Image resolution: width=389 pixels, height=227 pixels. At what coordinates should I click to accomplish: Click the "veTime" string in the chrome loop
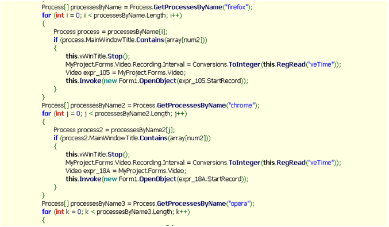click(321, 163)
